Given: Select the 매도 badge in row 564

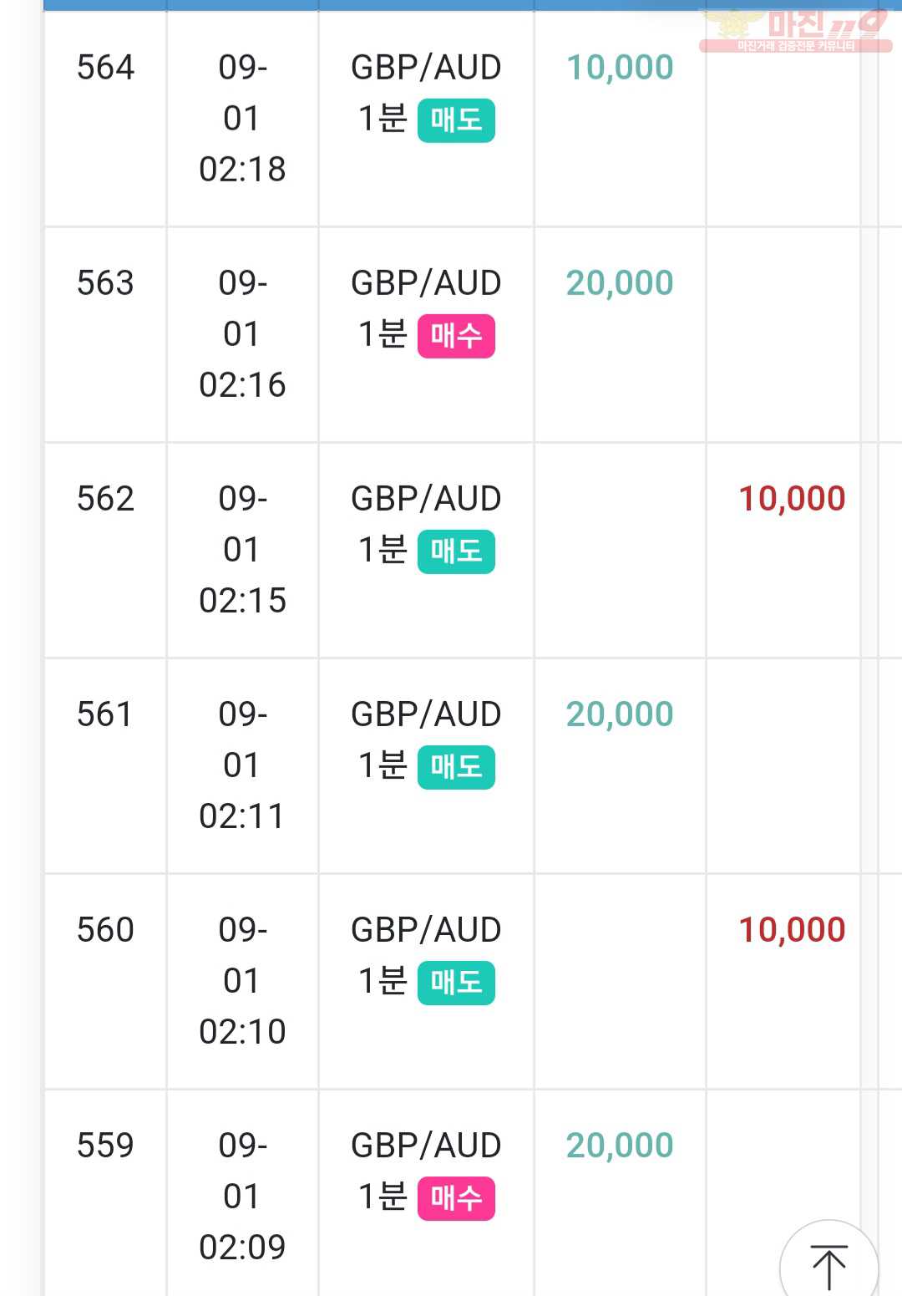Looking at the screenshot, I should [x=456, y=120].
